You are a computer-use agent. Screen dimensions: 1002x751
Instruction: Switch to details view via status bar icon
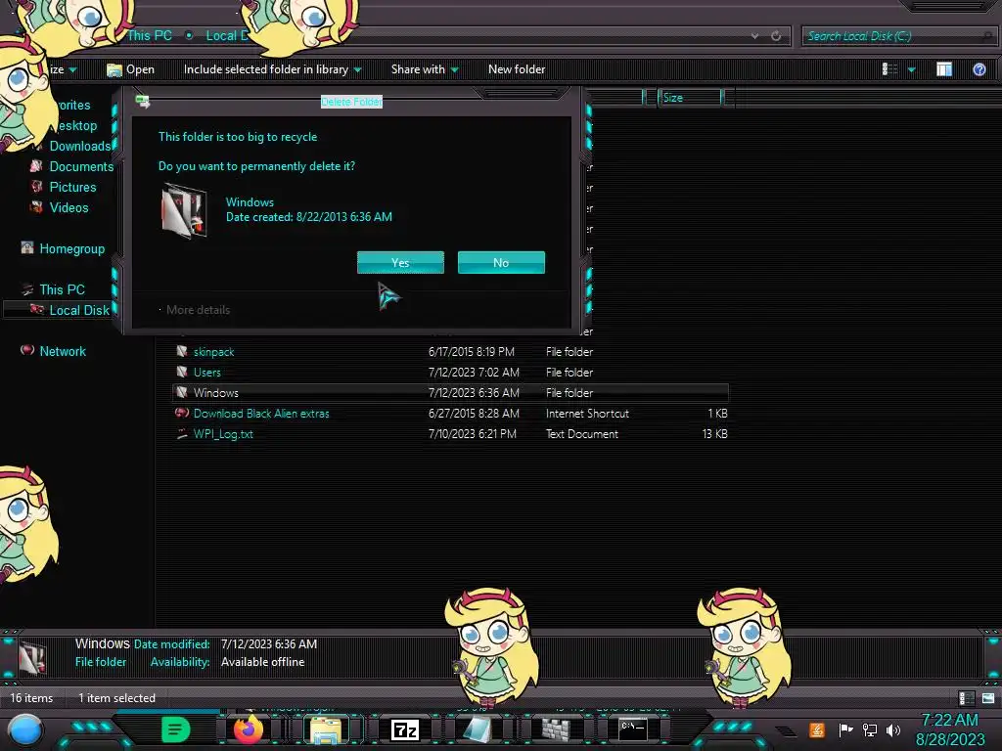click(967, 698)
